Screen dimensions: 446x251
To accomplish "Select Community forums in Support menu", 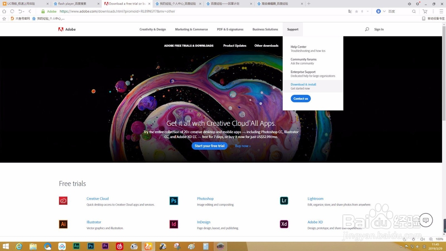I will click(x=303, y=59).
